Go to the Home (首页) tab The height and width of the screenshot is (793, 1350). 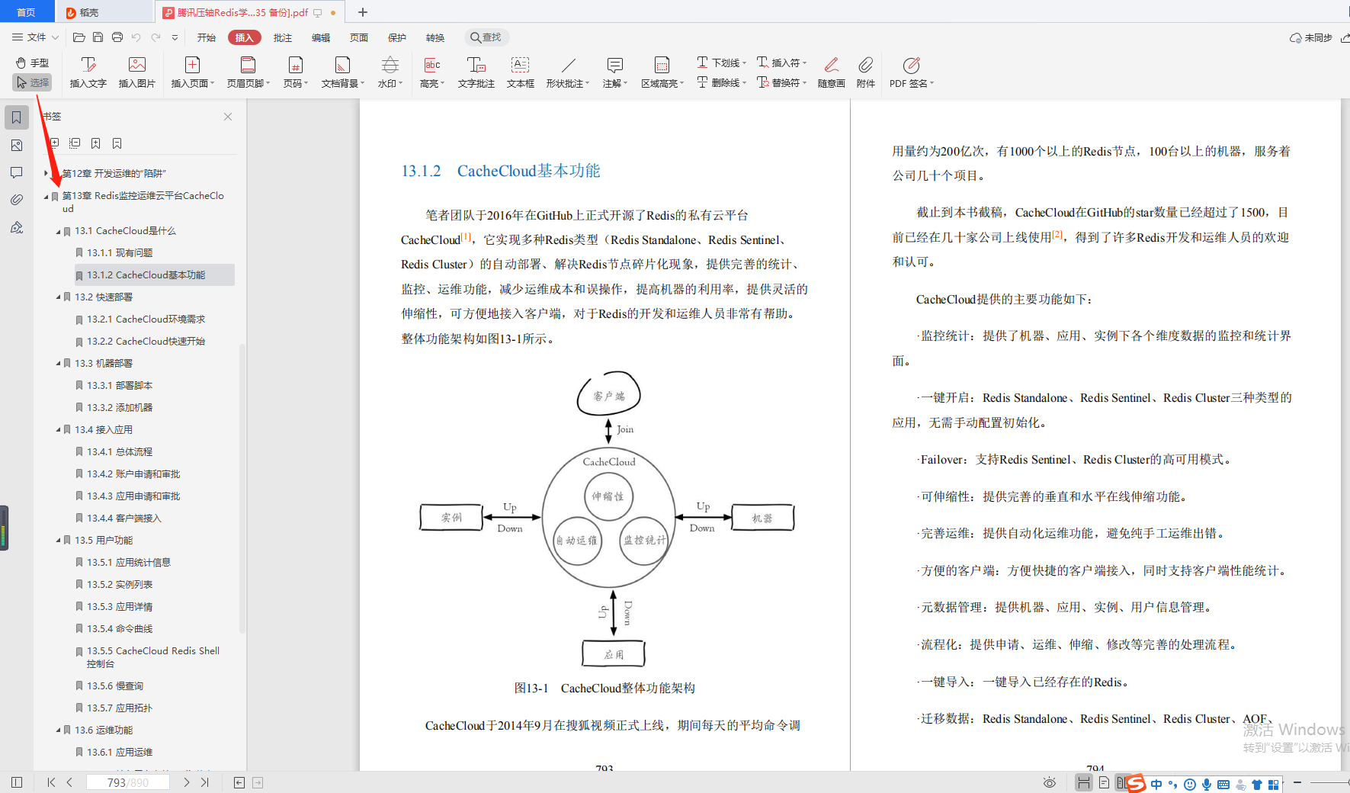point(27,12)
